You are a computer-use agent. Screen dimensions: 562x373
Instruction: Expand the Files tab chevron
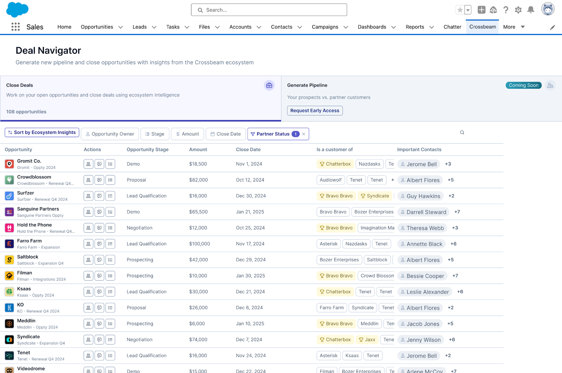[217, 27]
